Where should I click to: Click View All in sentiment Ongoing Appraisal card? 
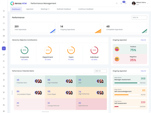[143, 40]
